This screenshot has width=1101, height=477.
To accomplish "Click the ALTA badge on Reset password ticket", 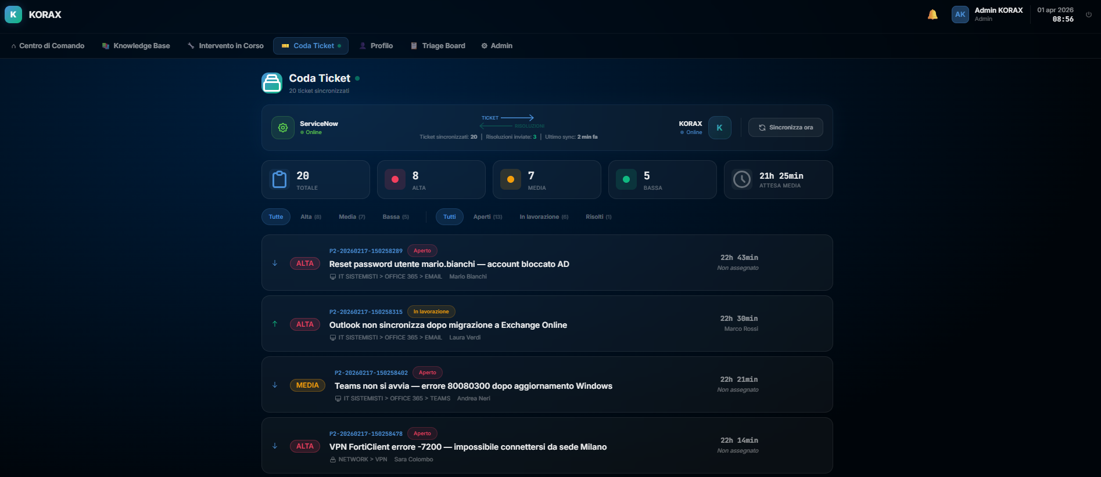I will [305, 263].
